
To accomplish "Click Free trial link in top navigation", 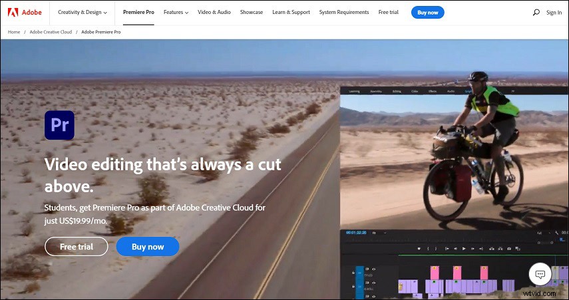I will click(x=388, y=13).
